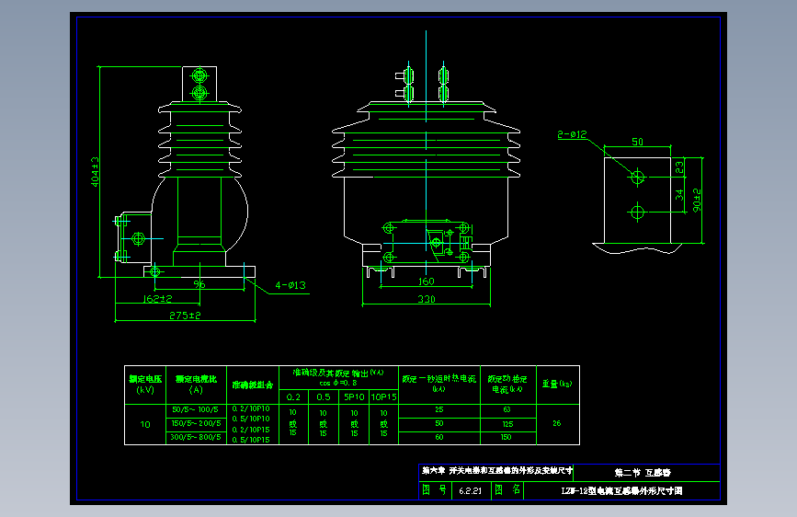Click the cos φ=0.8 header note

(x=338, y=384)
